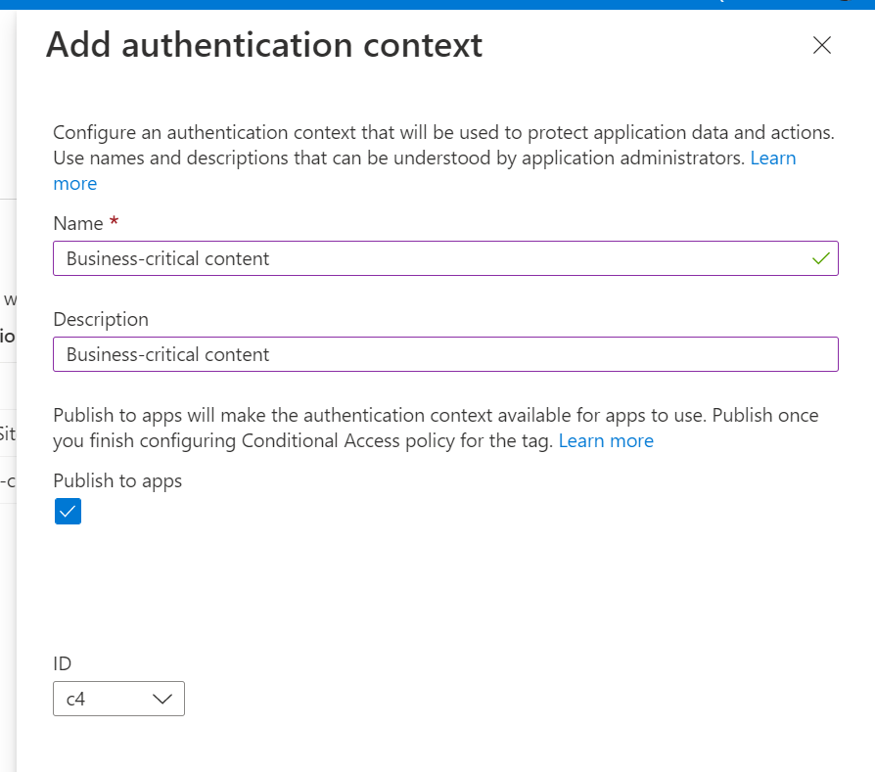Uncheck the Publish to apps checkbox
875x772 pixels.
click(68, 512)
